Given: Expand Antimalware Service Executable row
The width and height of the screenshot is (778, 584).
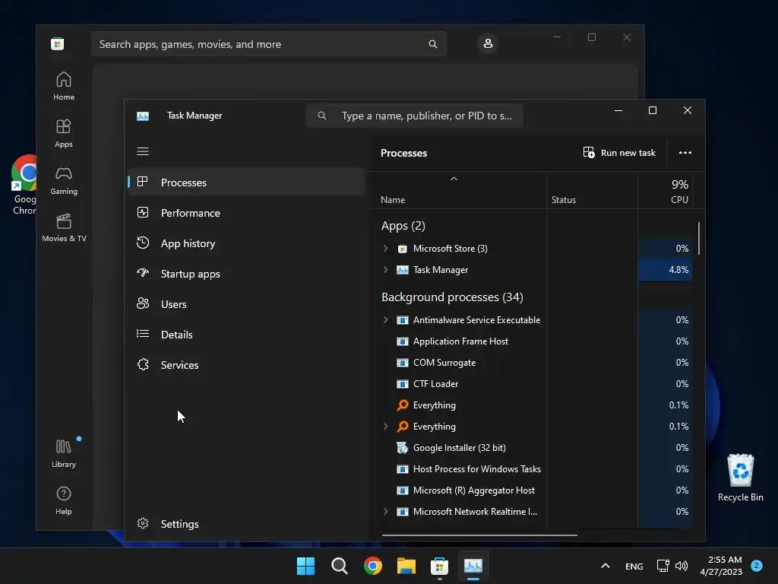Looking at the screenshot, I should point(385,320).
